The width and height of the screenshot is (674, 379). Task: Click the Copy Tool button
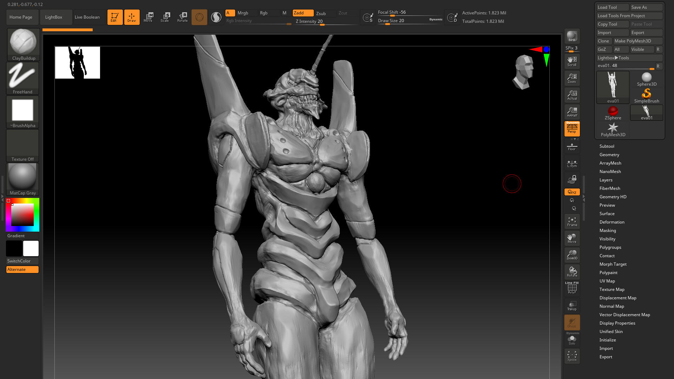[x=613, y=24]
